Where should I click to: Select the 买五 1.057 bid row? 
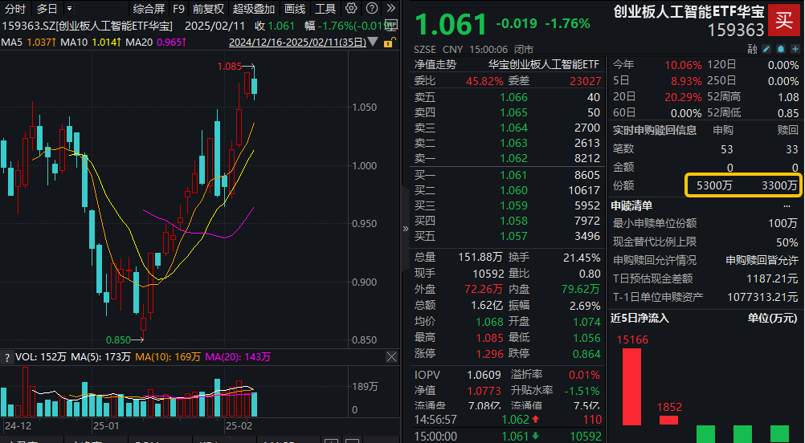(x=507, y=237)
